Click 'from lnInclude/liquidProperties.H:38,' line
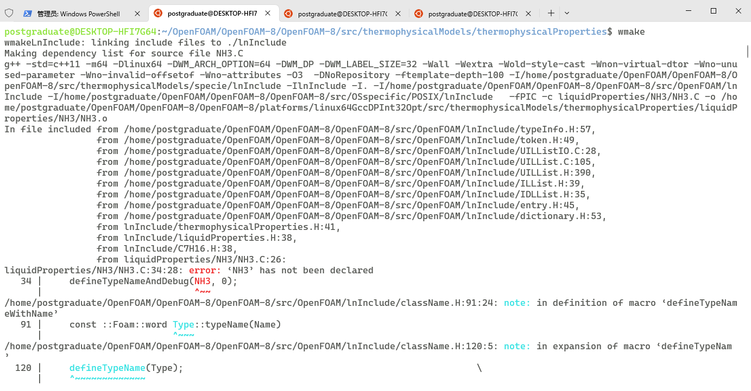The image size is (751, 391). [197, 238]
